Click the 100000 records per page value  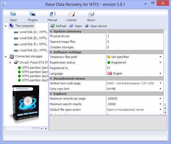[113, 99]
